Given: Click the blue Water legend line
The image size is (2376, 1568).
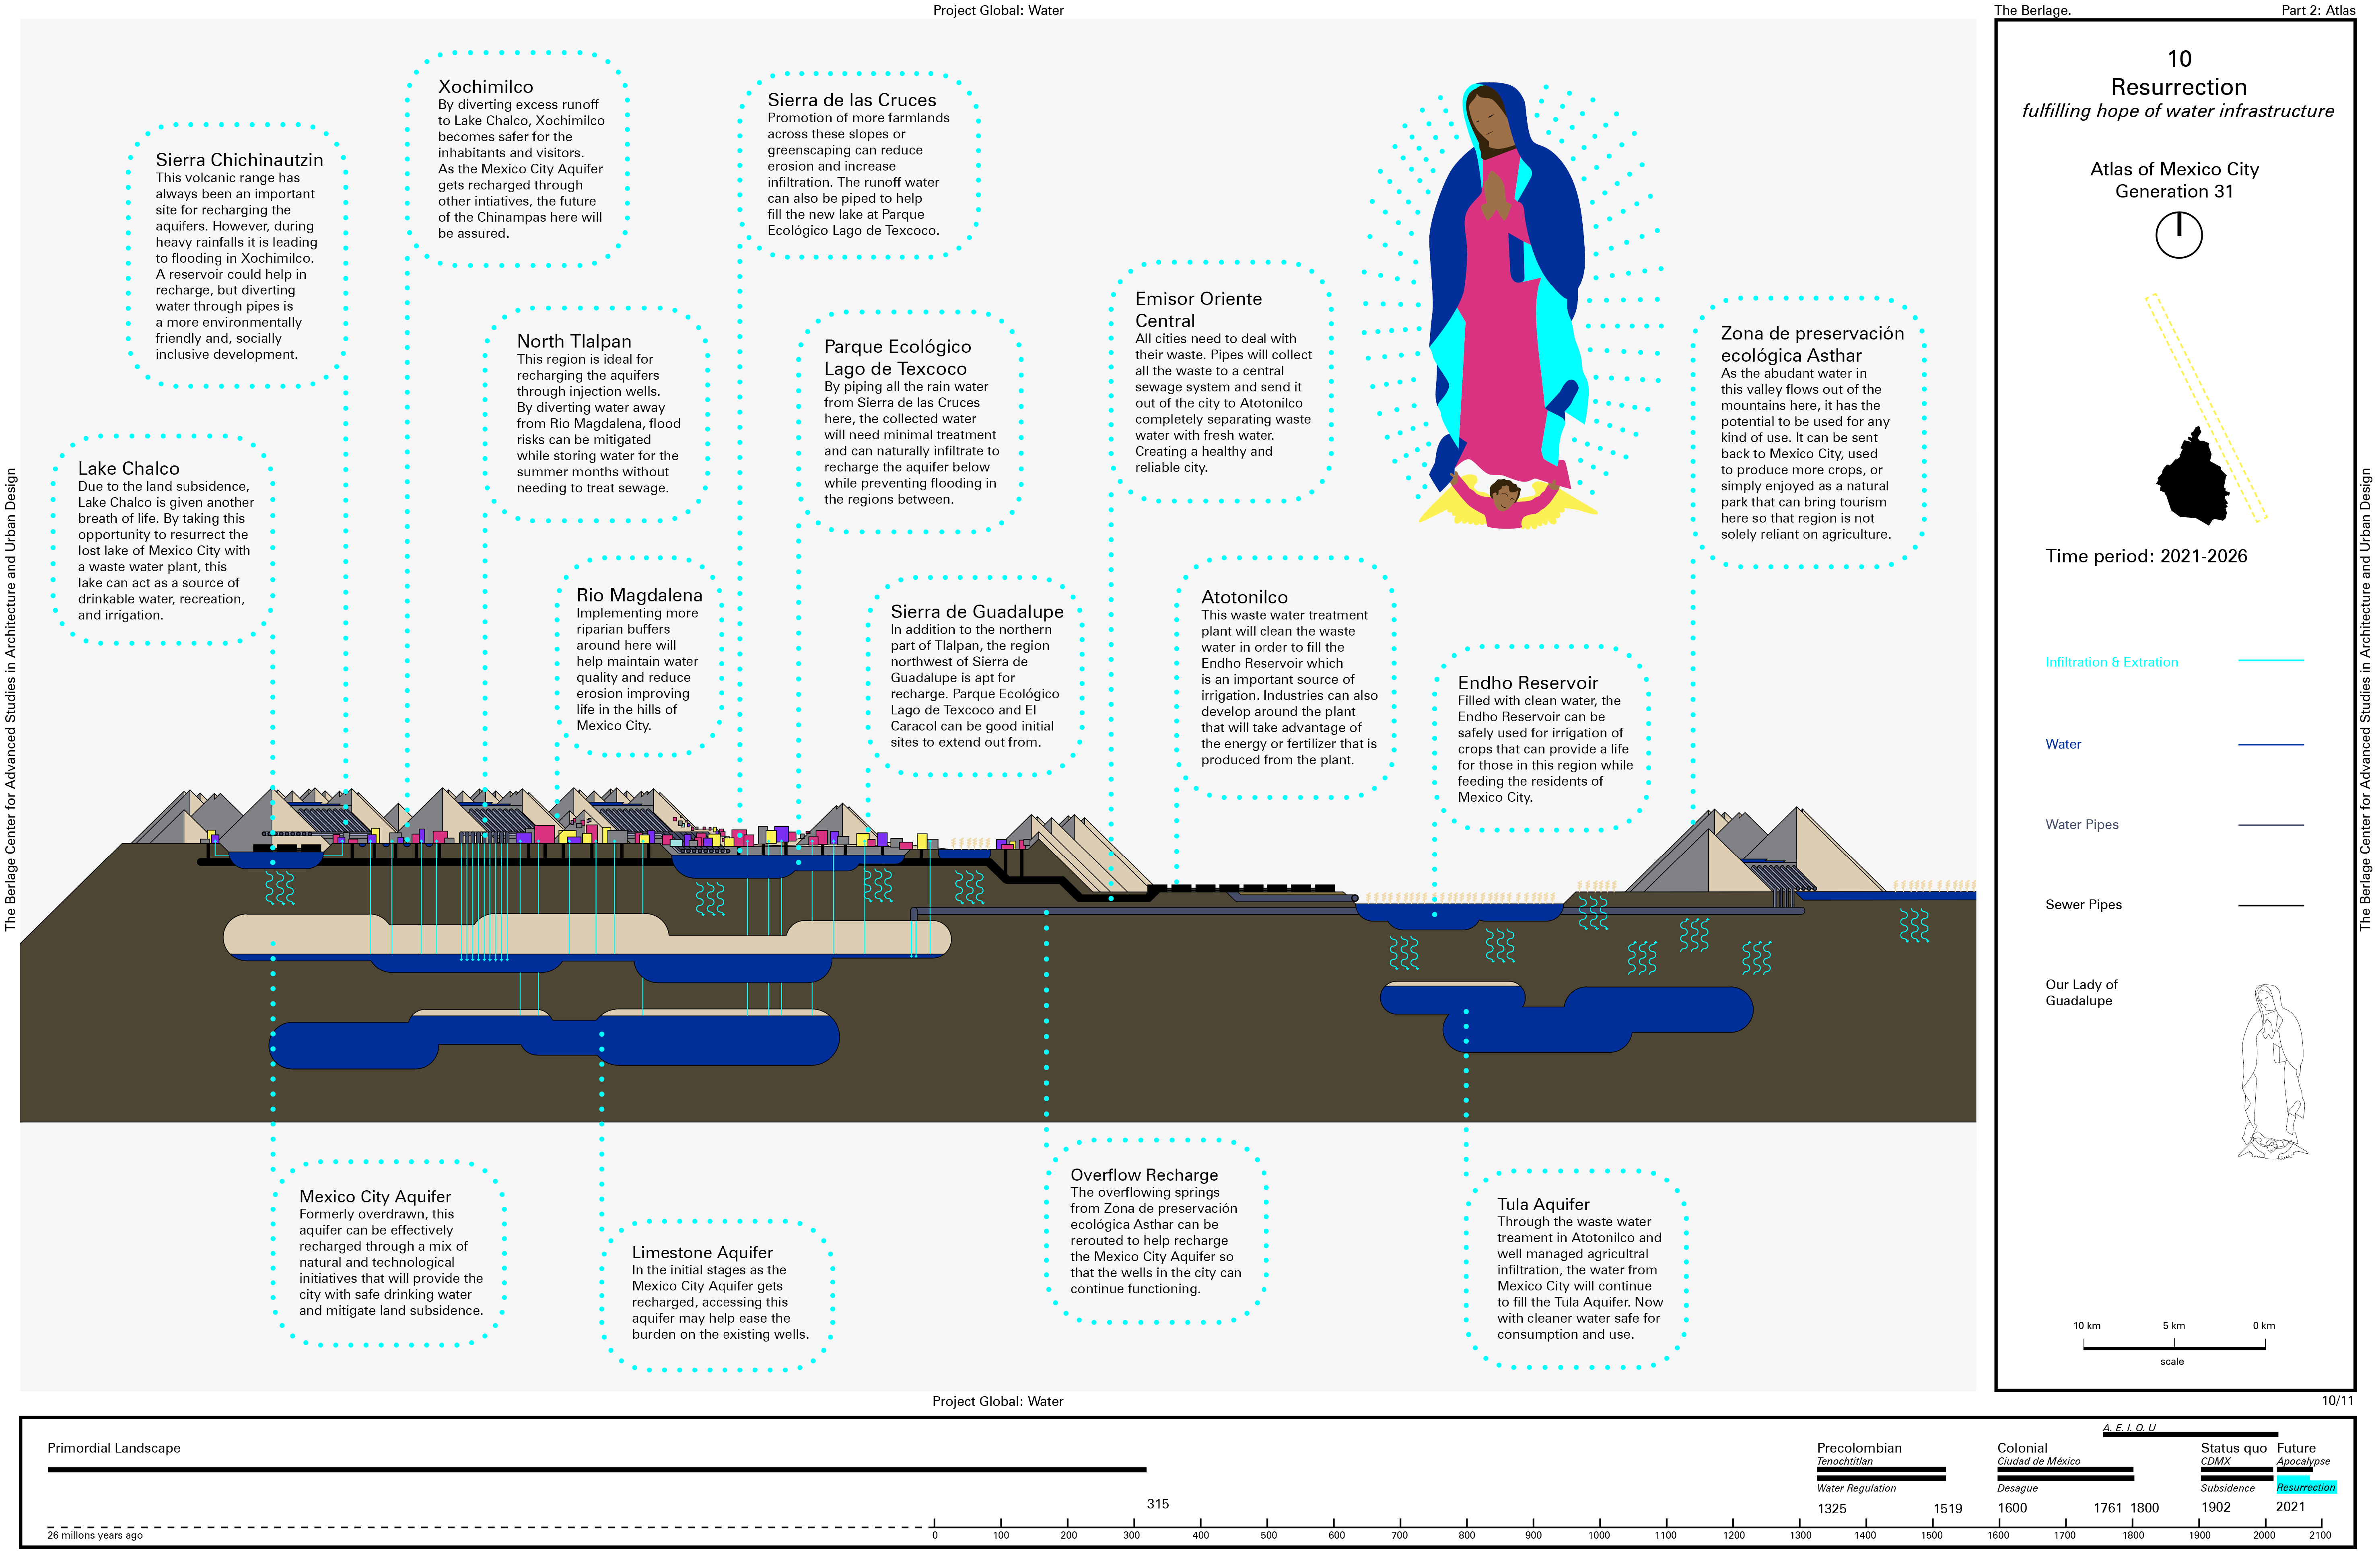Looking at the screenshot, I should pyautogui.click(x=2270, y=744).
